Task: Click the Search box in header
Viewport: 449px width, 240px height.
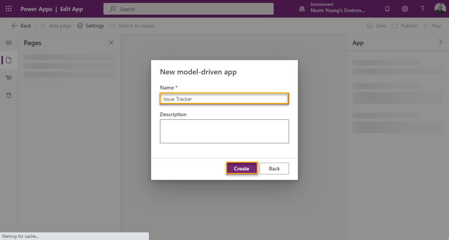Action: pyautogui.click(x=188, y=9)
